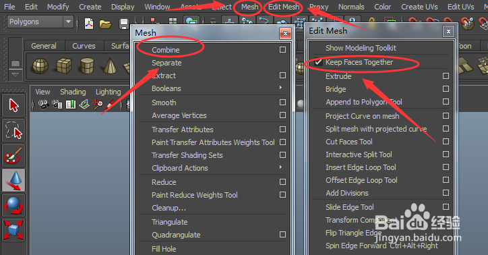Activate the Lasso select tool
The height and width of the screenshot is (255, 488).
(13, 130)
